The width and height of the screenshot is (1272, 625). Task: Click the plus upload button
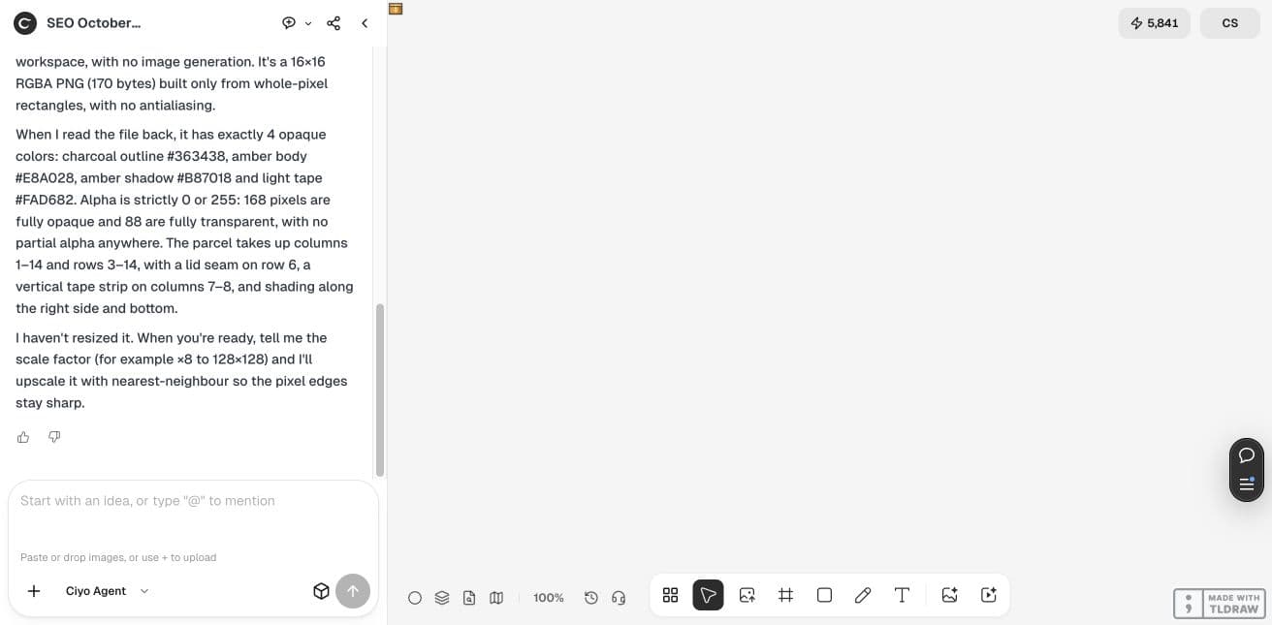34,591
